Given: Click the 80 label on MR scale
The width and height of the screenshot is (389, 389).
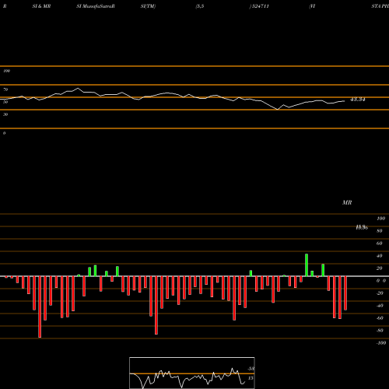Looking at the screenshot, I should click(380, 231).
